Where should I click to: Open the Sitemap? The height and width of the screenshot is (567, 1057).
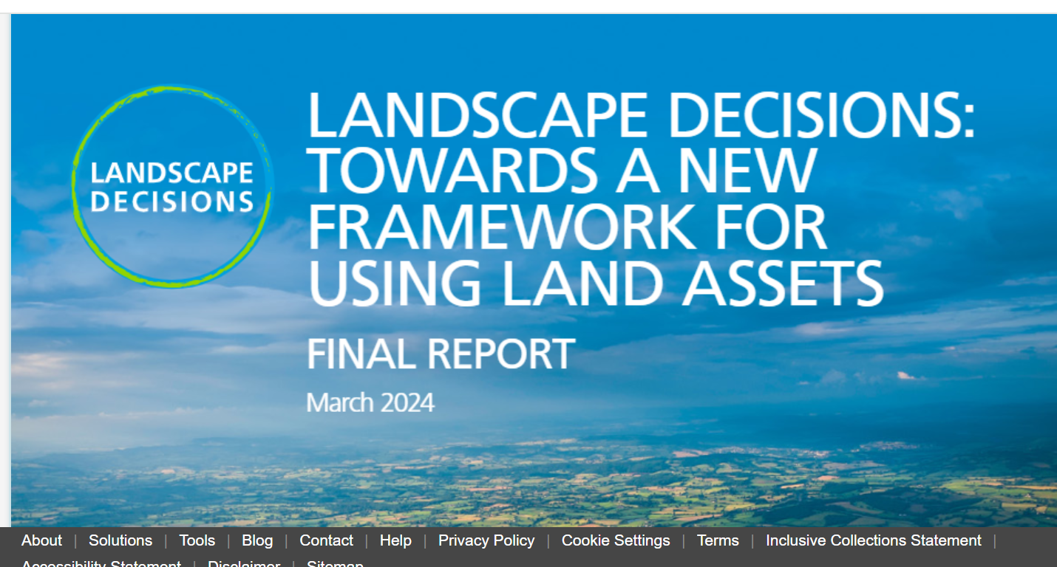pos(334,564)
